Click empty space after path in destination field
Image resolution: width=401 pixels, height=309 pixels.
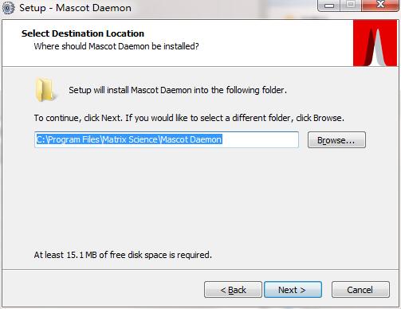click(260, 139)
